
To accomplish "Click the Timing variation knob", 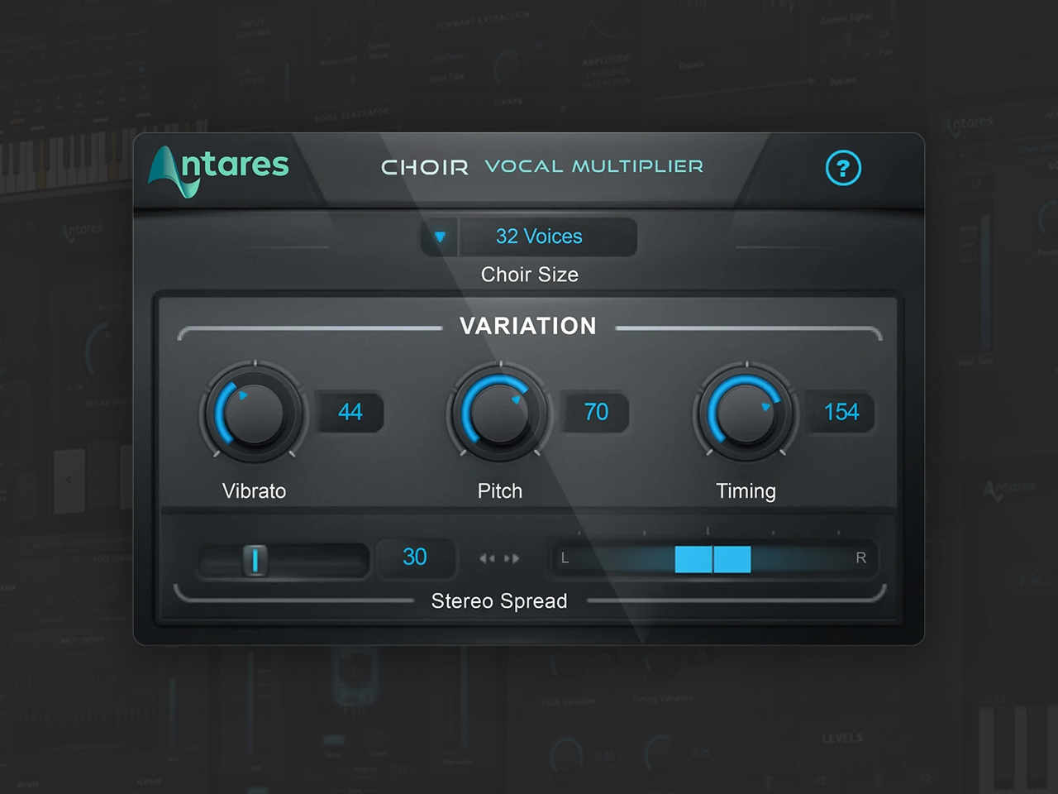I will [x=746, y=412].
